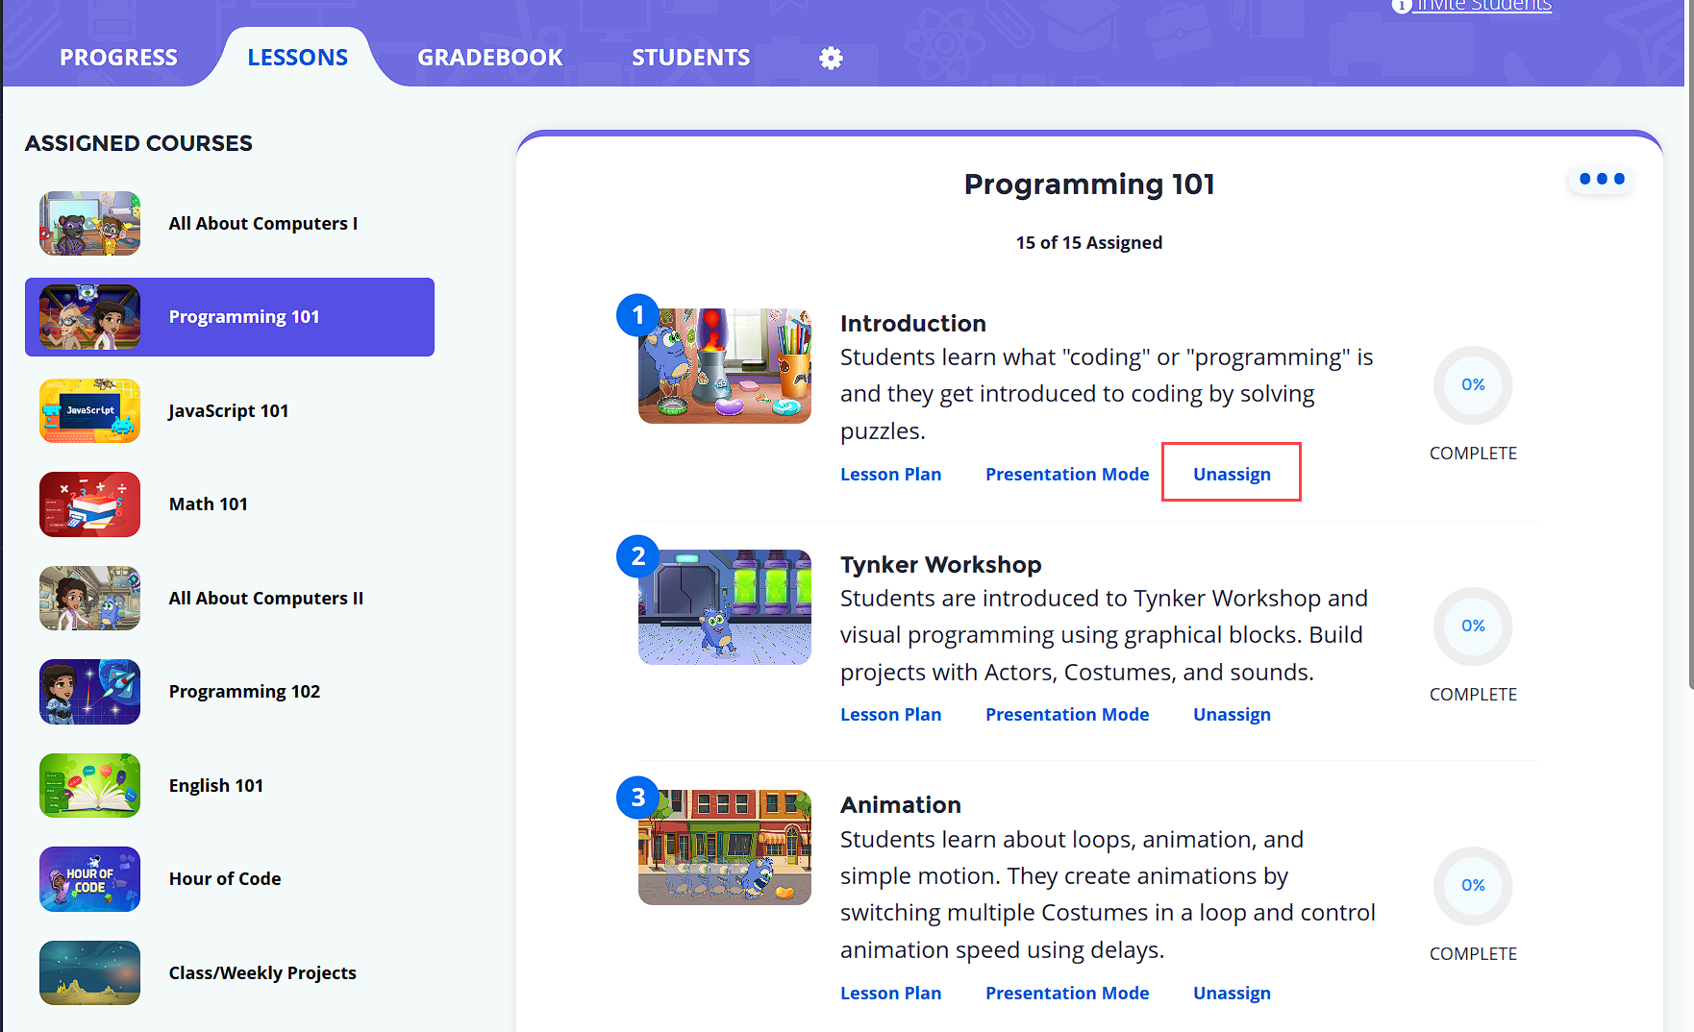Open Presentation Mode for Tynker Workshop
Viewport: 1694px width, 1032px height.
click(1067, 714)
